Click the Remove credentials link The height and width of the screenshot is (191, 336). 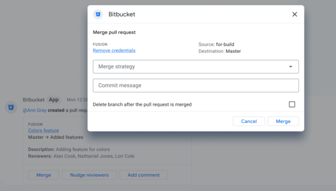pyautogui.click(x=114, y=51)
